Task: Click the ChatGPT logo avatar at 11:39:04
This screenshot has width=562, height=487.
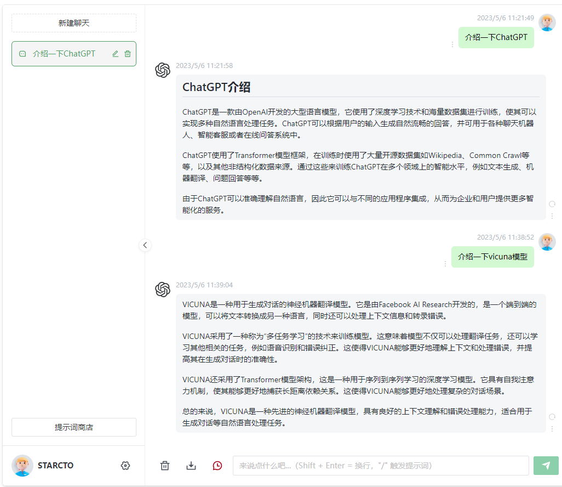Action: click(x=163, y=289)
